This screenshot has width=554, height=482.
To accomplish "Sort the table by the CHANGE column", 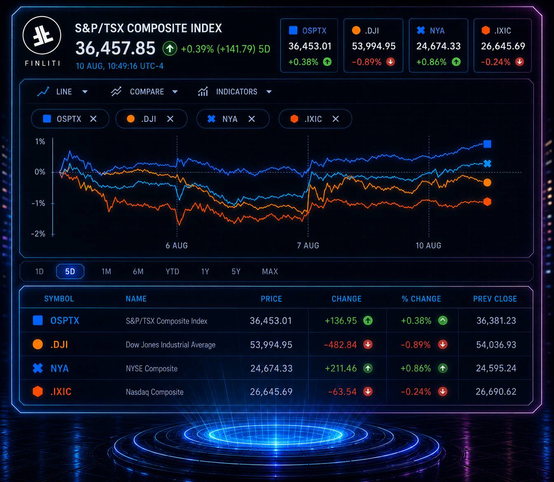I will (347, 299).
